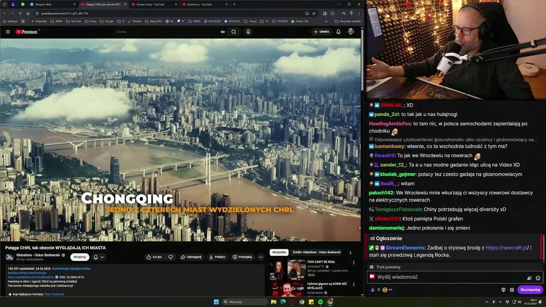Open the rarecraft.pl link in chat
The width and height of the screenshot is (546, 307).
(507, 248)
